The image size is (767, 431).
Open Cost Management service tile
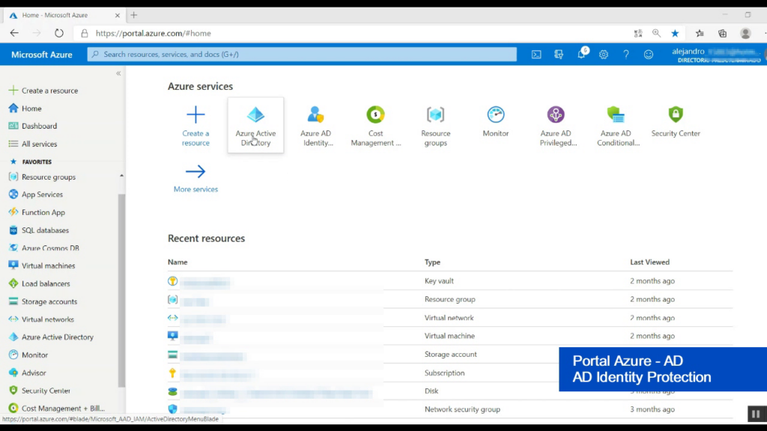coord(376,125)
